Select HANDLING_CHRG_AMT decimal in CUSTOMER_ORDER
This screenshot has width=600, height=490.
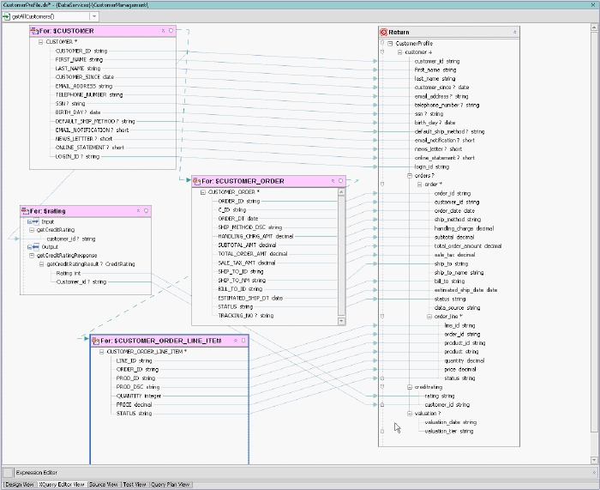[255, 236]
